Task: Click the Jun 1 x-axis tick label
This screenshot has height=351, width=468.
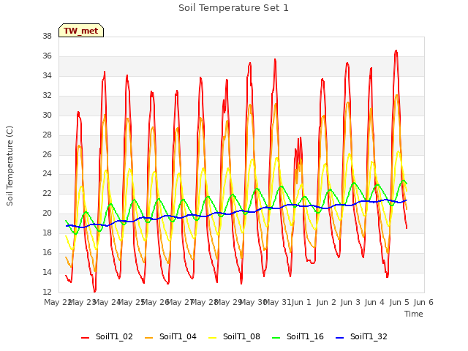Action: (x=301, y=302)
